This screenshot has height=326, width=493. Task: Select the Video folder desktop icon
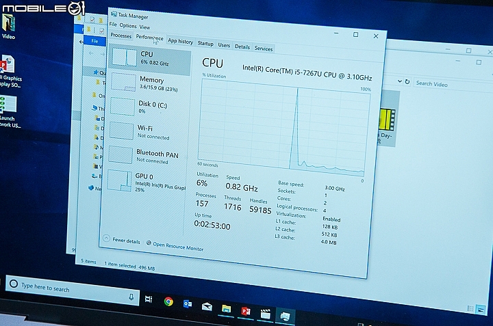tap(8, 27)
